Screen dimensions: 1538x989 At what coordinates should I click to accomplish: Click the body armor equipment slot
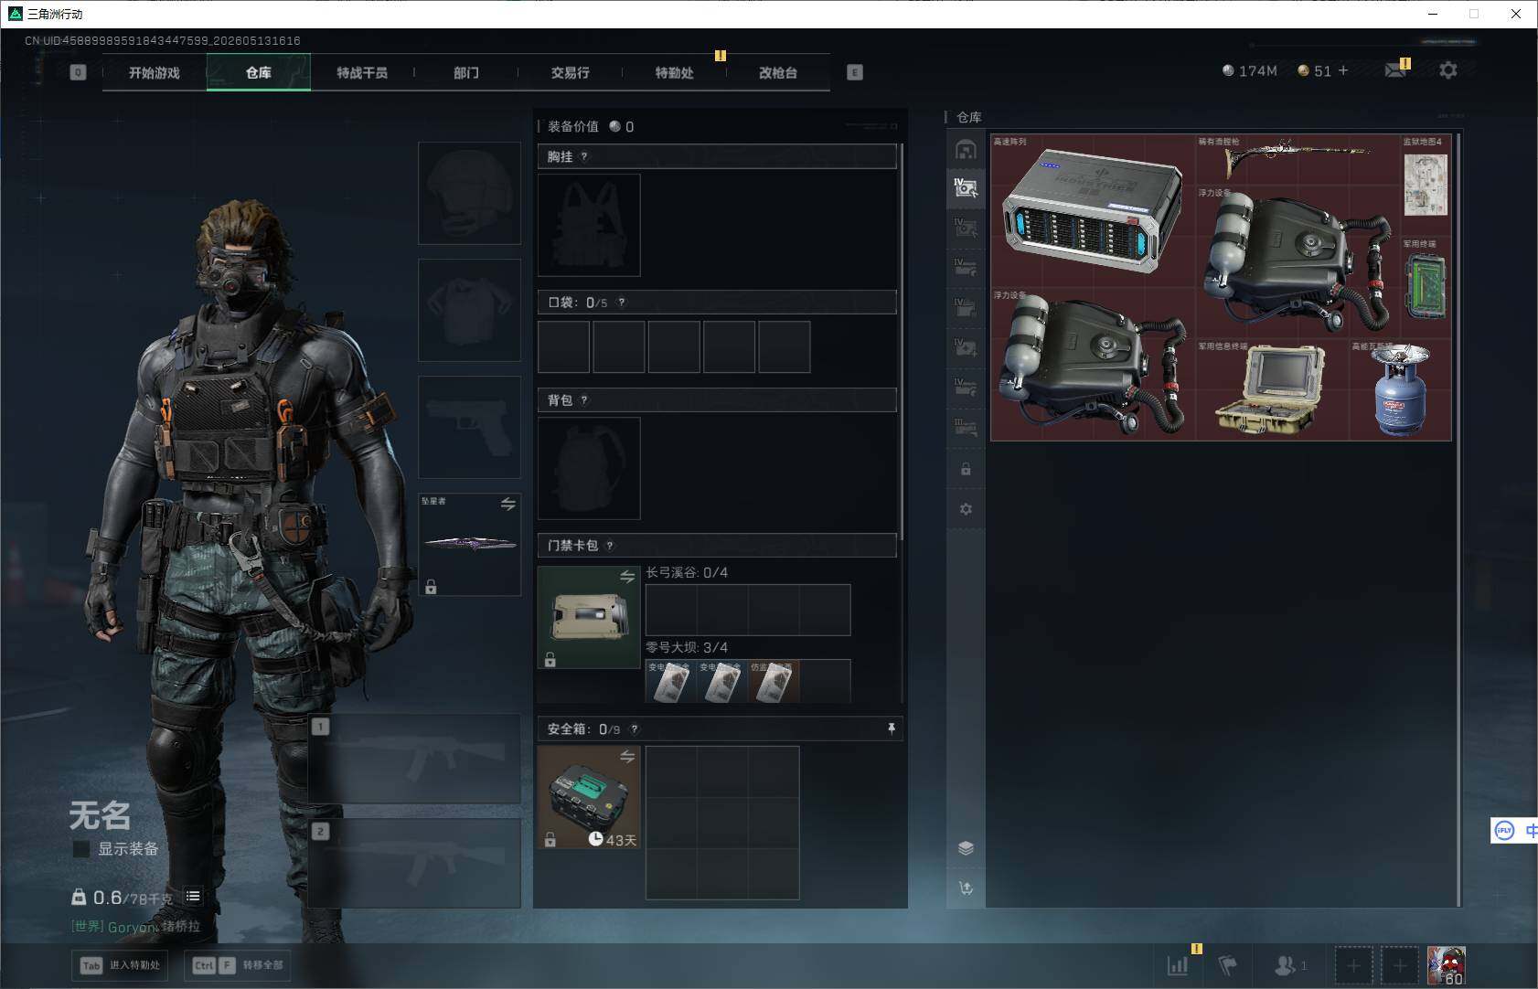pos(469,310)
